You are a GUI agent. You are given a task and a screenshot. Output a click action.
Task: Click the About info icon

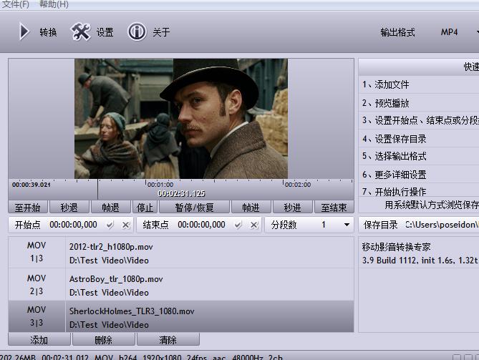[x=137, y=31]
